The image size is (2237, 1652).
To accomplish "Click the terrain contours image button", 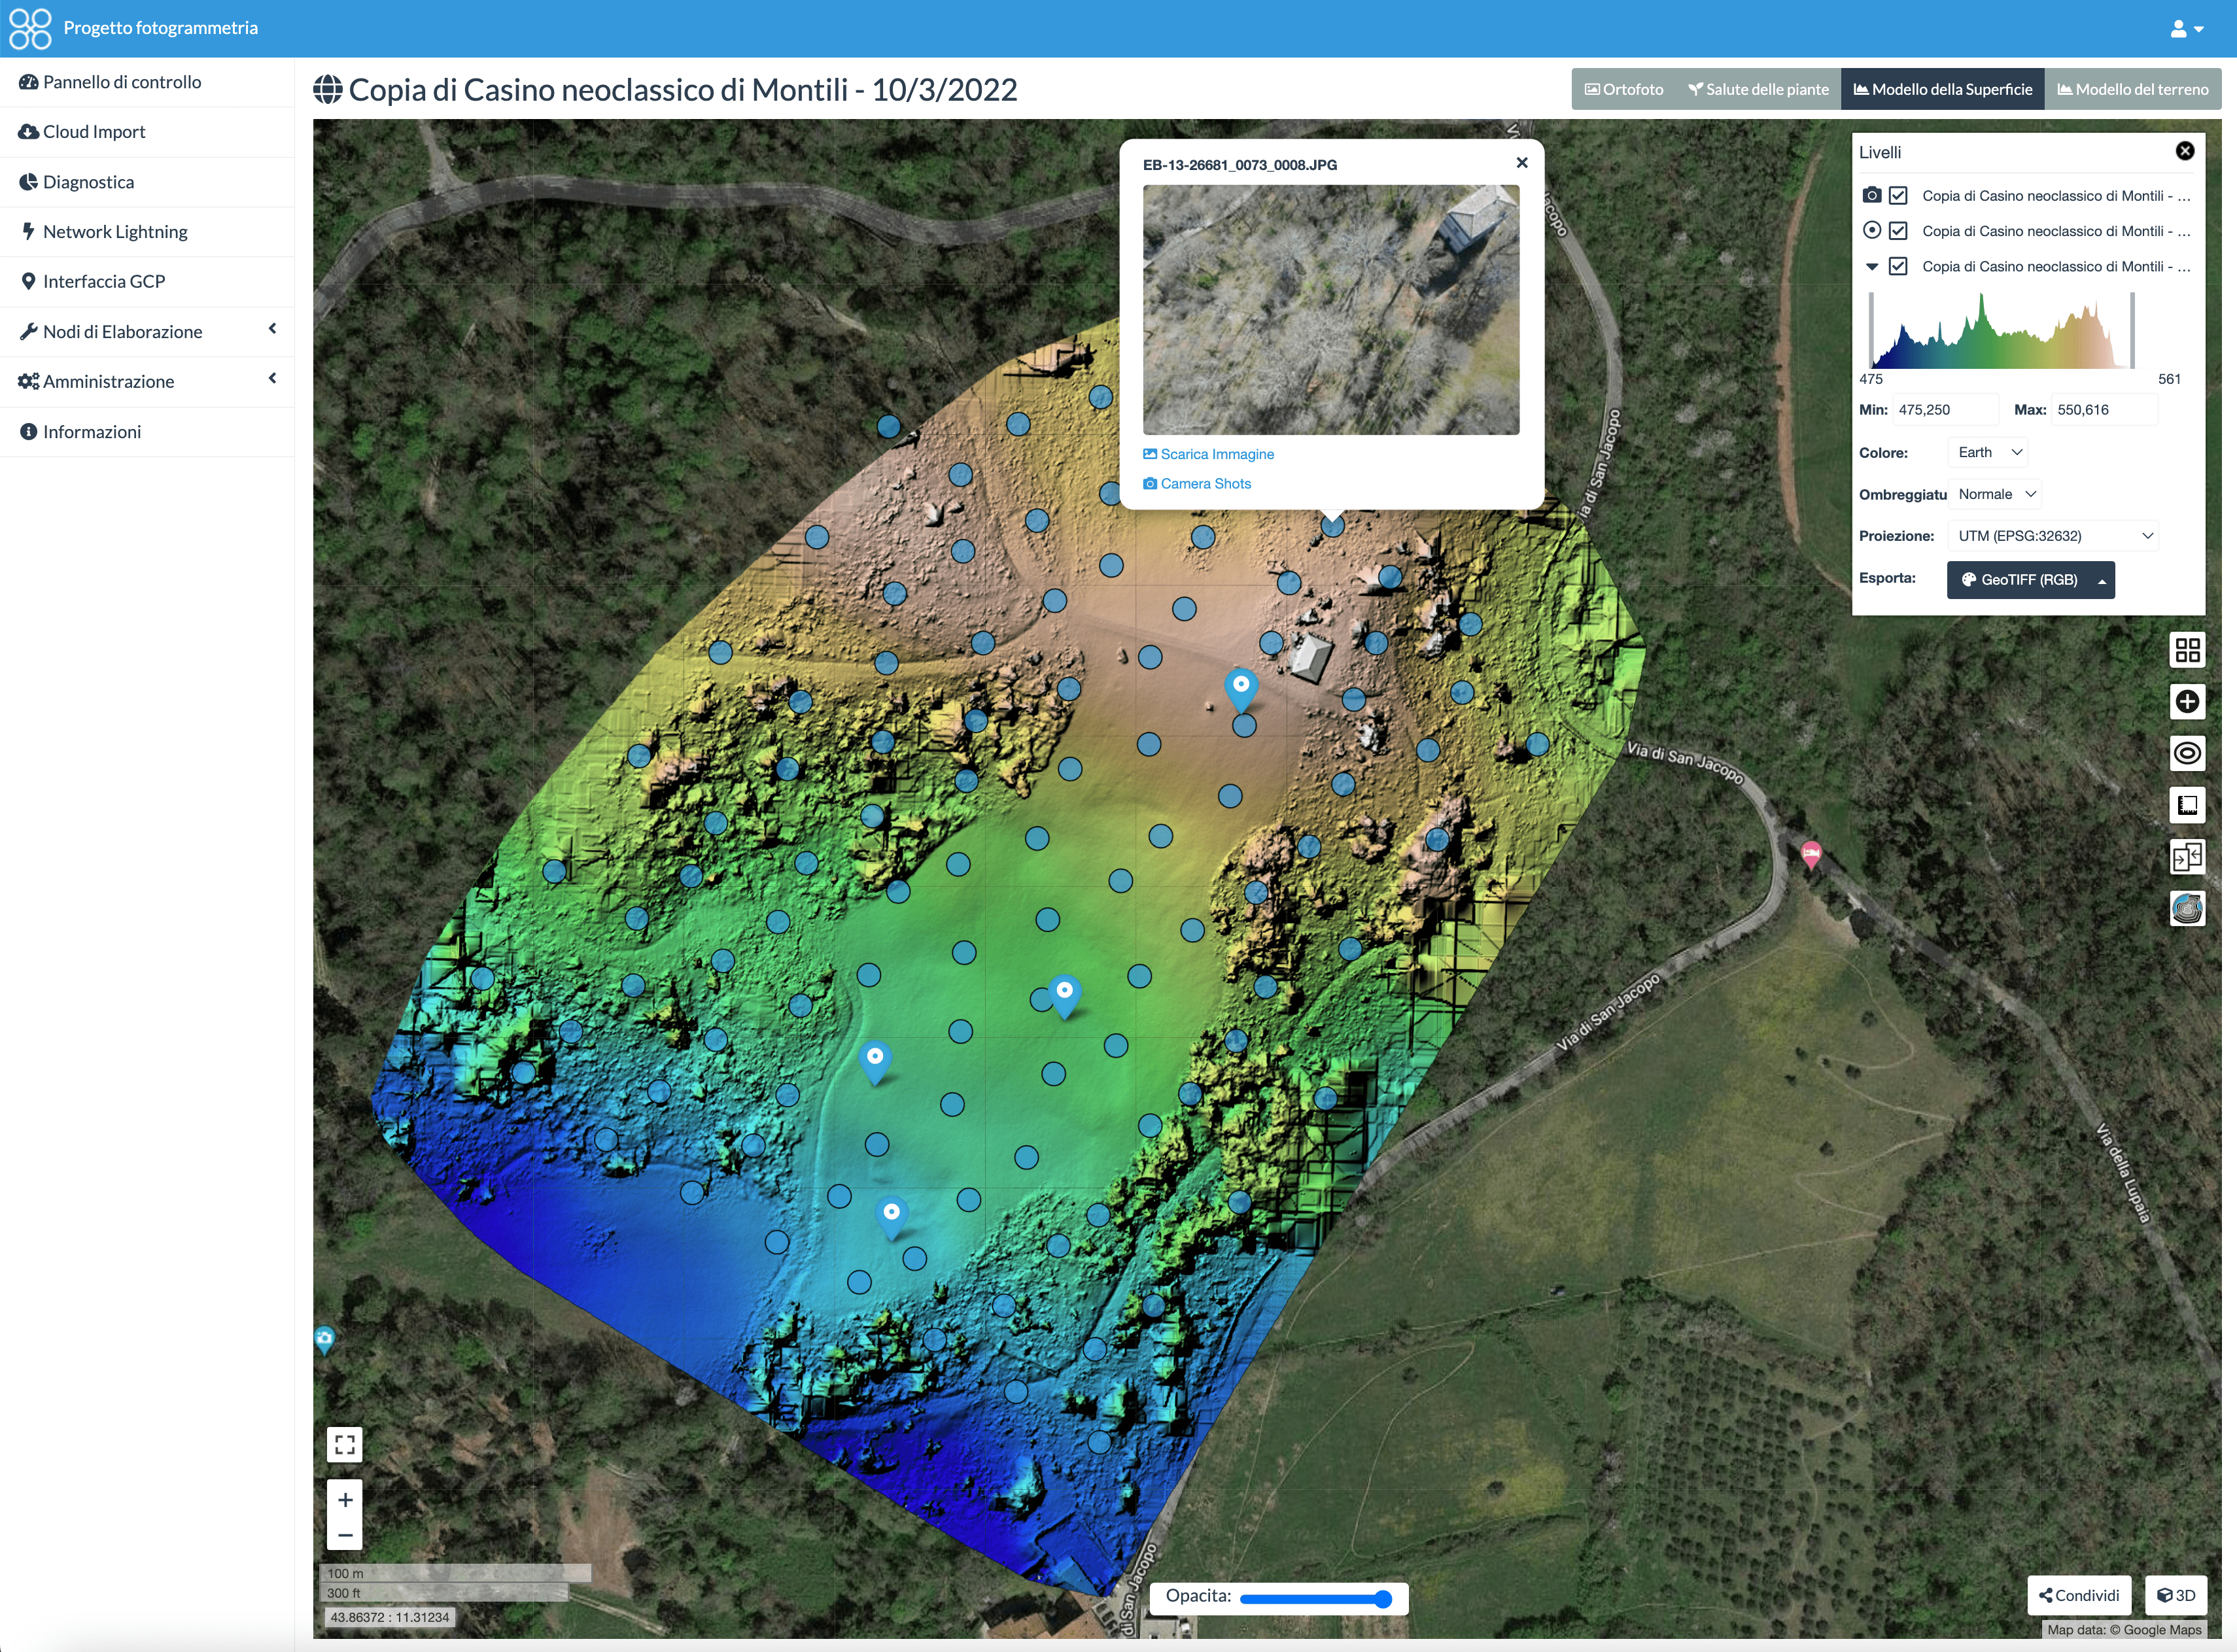I will 2188,909.
